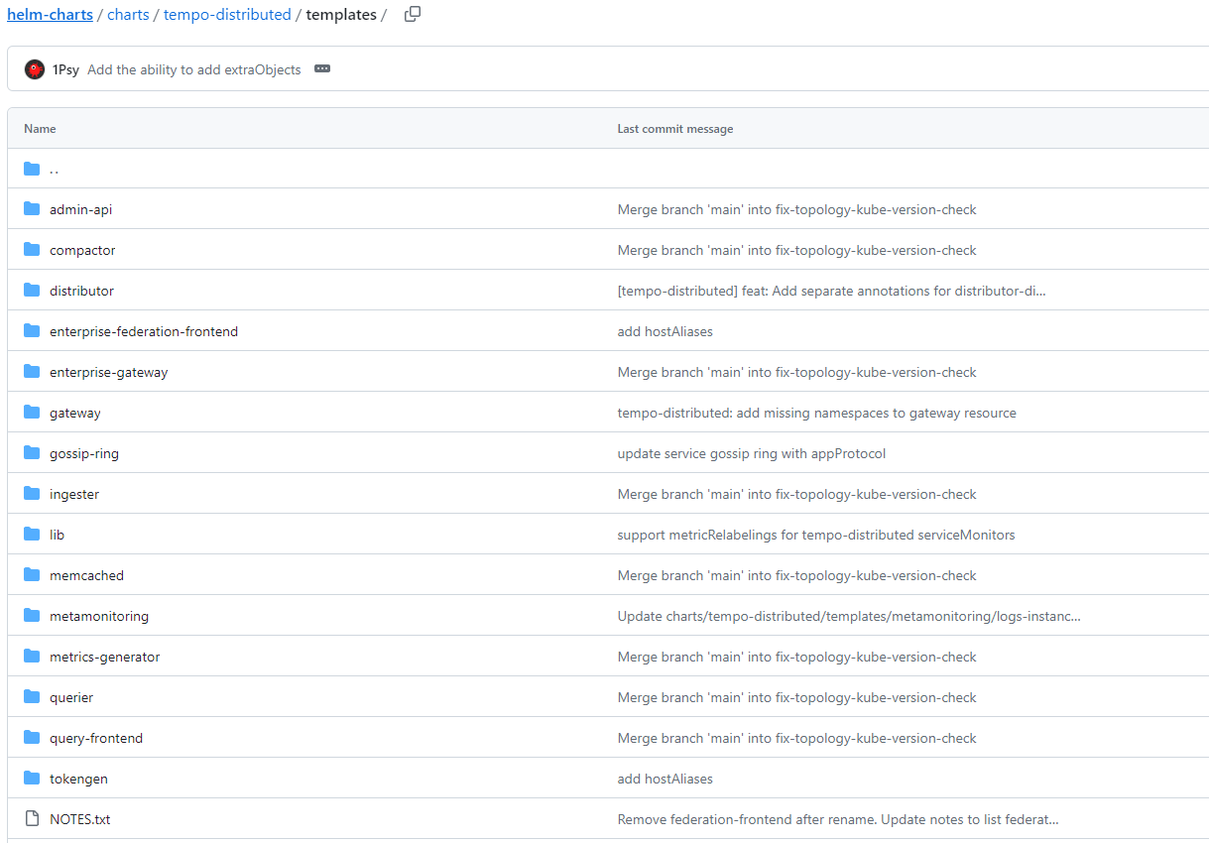
Task: Click the 'Name' column header
Action: (x=40, y=129)
